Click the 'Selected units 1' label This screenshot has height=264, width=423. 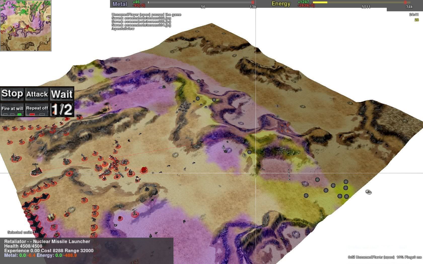pos(21,232)
